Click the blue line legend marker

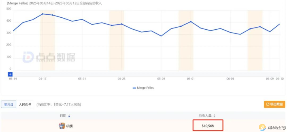pos(134,88)
